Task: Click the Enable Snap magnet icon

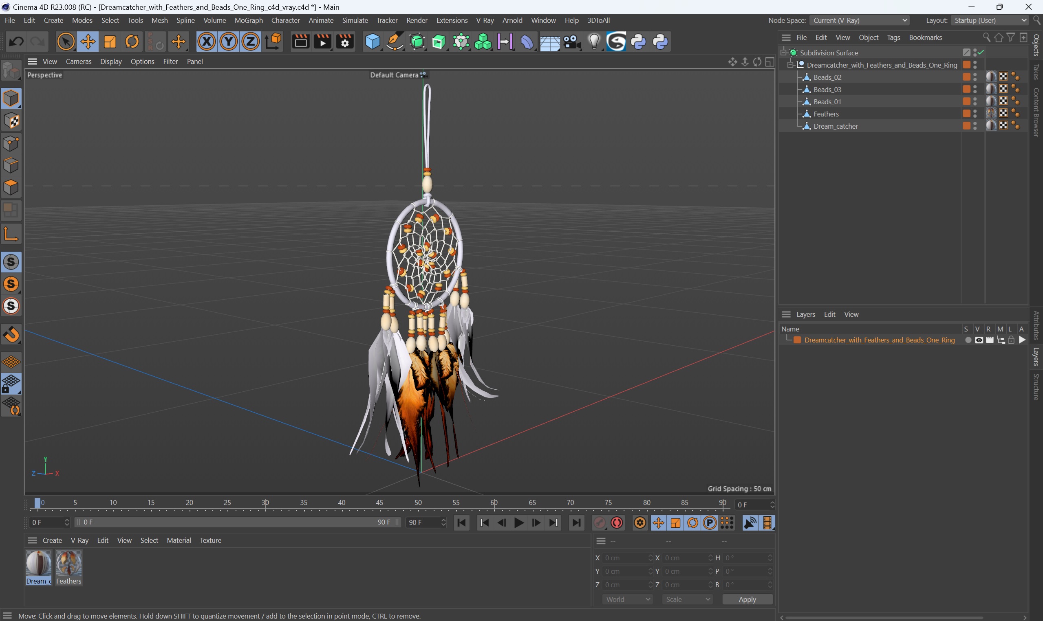Action: click(11, 334)
